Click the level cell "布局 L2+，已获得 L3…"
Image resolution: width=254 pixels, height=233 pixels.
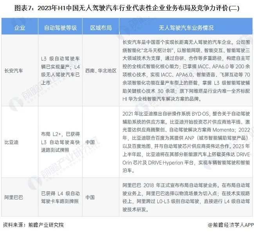click(x=60, y=142)
